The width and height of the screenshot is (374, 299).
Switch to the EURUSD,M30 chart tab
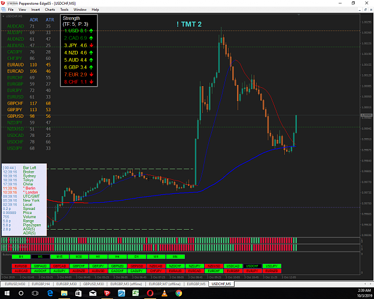point(15,284)
